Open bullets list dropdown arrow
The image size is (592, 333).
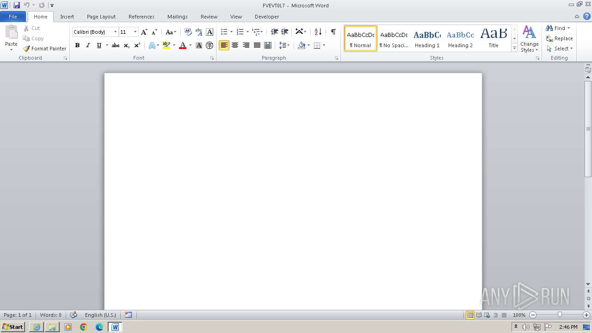click(x=232, y=32)
